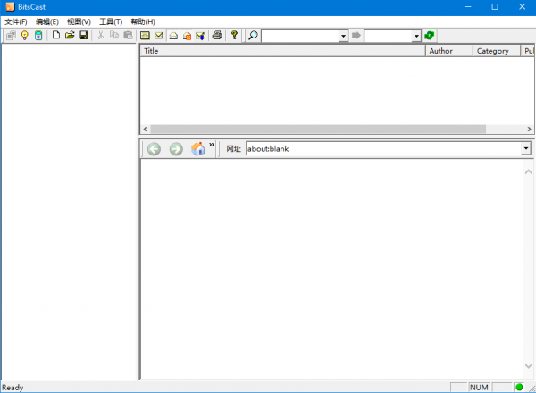Sort by the Author column header

pos(449,51)
